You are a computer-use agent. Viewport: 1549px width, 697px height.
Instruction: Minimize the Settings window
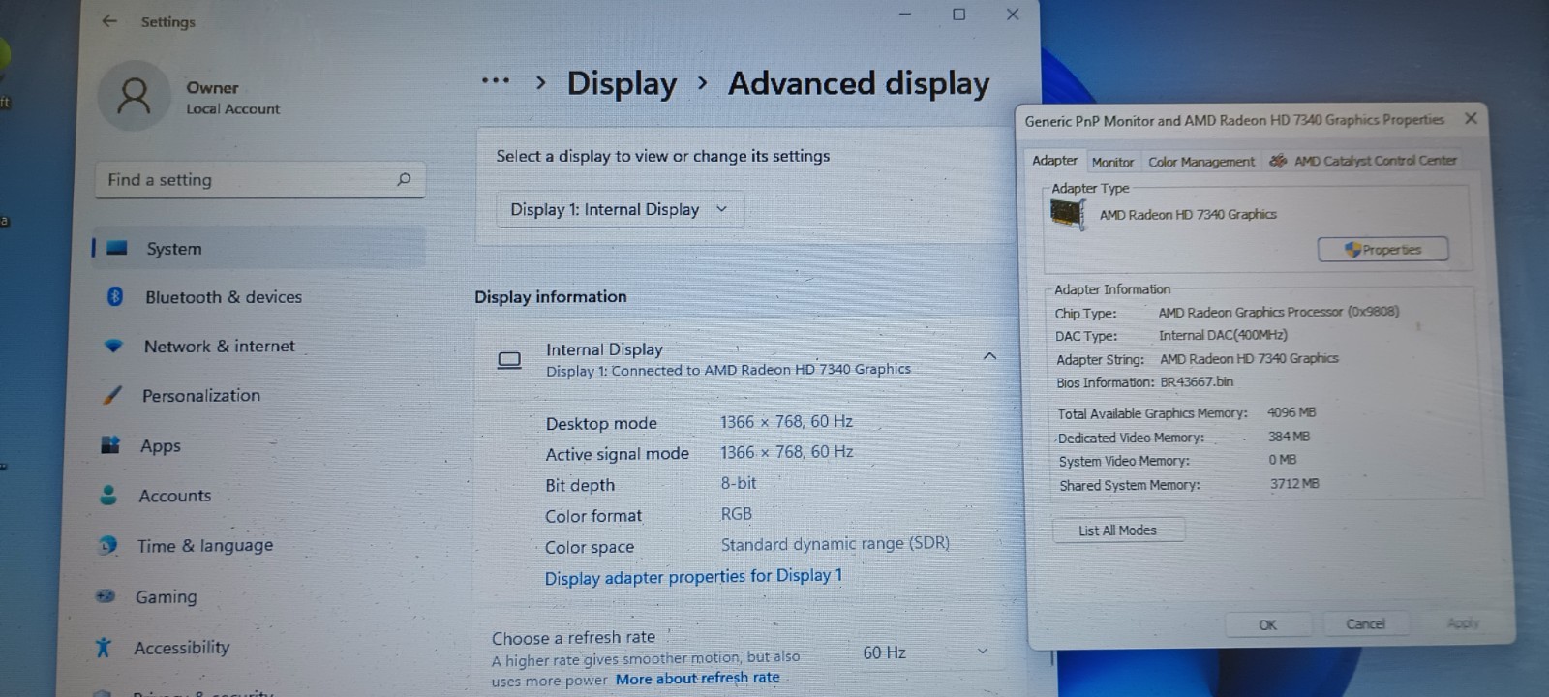905,15
